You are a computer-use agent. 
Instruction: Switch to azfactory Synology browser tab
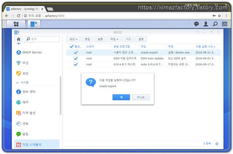point(25,9)
